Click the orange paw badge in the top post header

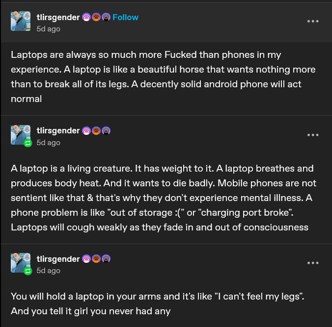[96, 17]
